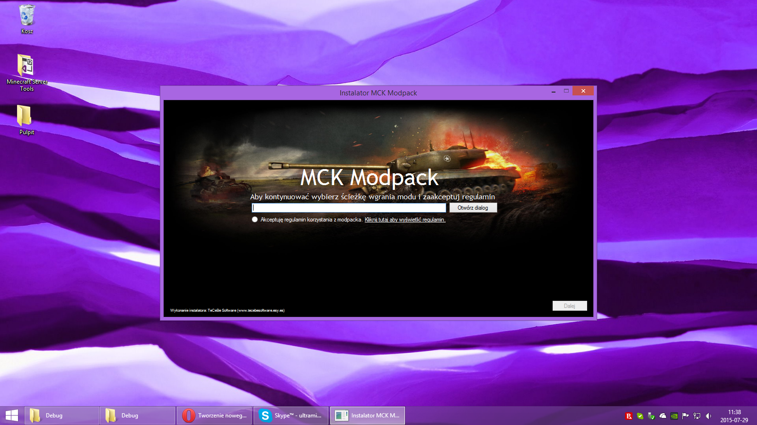Switch to the Opera taskbar window
This screenshot has height=425, width=757.
(215, 416)
